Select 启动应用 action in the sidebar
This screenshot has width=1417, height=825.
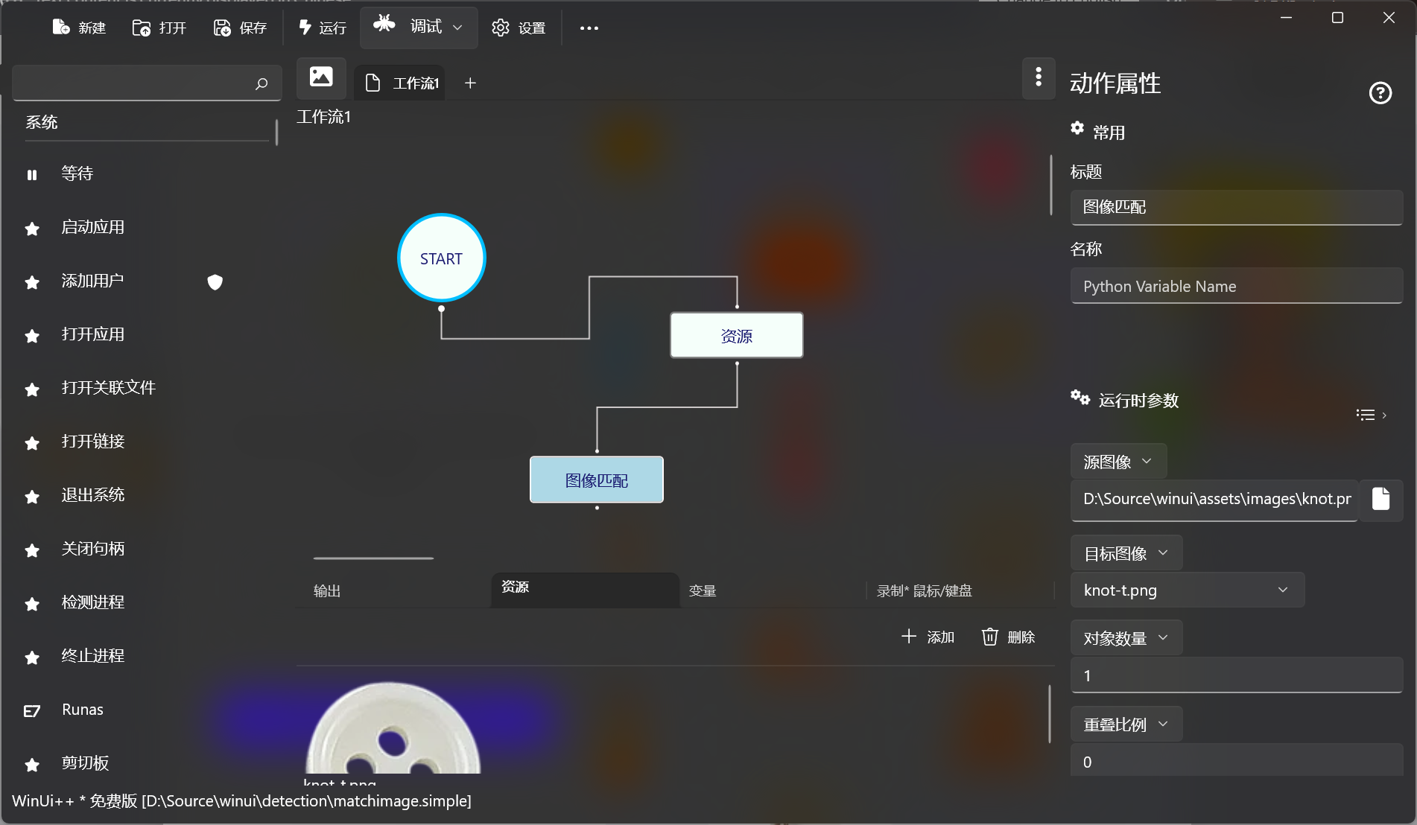coord(93,227)
